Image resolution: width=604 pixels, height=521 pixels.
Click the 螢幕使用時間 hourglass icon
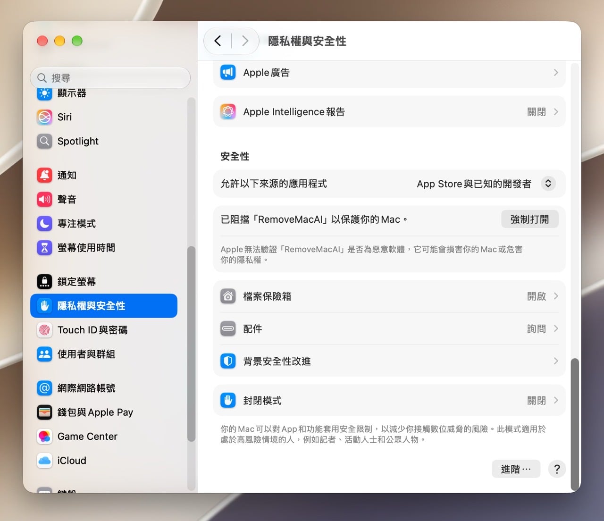tap(44, 247)
